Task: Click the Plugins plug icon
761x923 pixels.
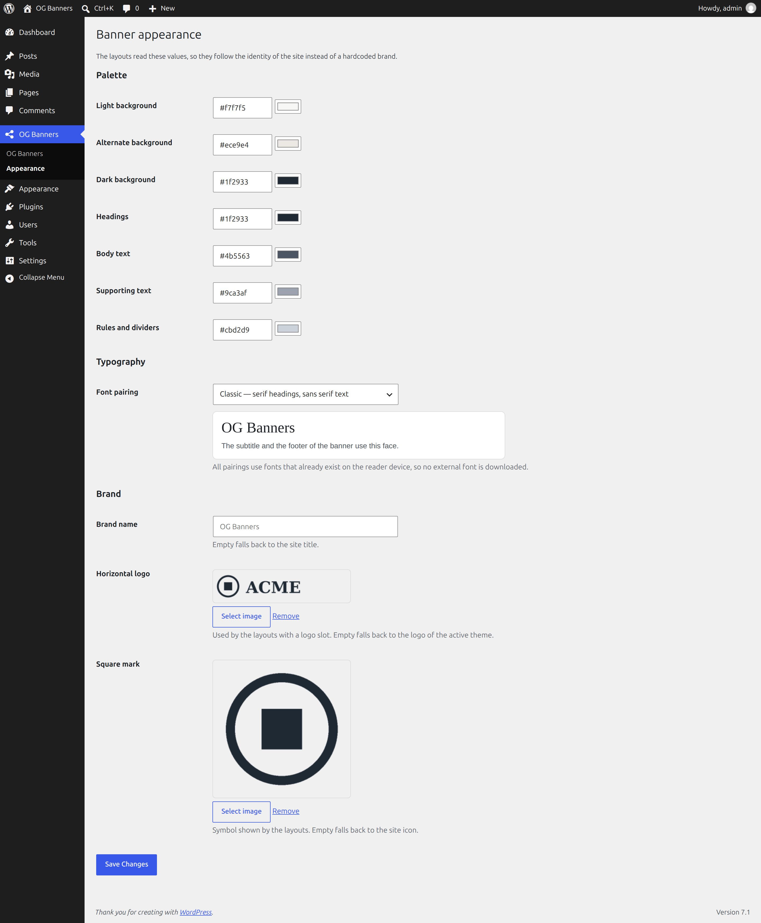Action: (x=10, y=206)
